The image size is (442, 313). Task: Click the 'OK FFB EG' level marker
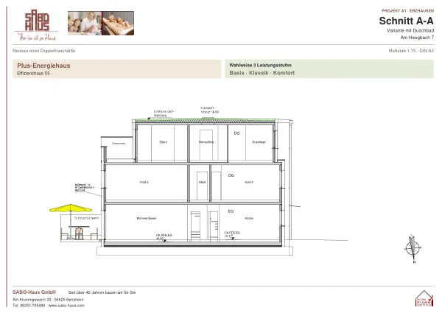click(232, 234)
